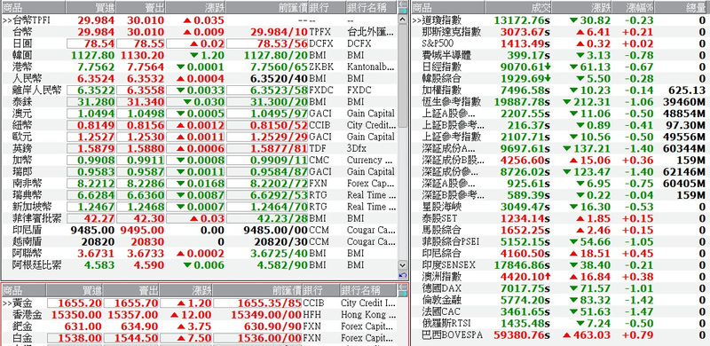Select the 加幣 currency row
The image size is (710, 346).
(x=199, y=160)
